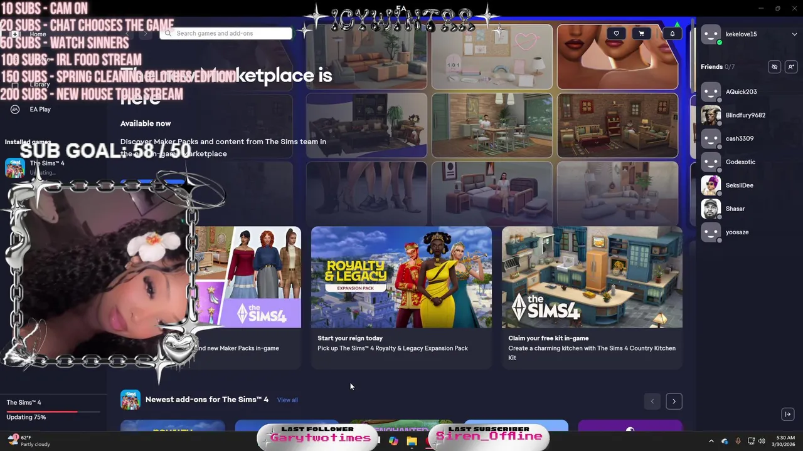
Task: Select friend name Blindfury9682
Action: click(745, 115)
